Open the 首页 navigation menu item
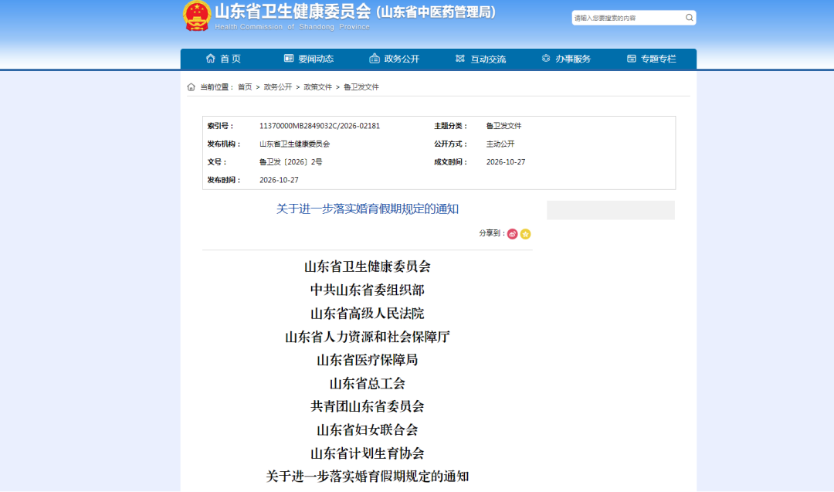The height and width of the screenshot is (492, 834). pyautogui.click(x=223, y=59)
